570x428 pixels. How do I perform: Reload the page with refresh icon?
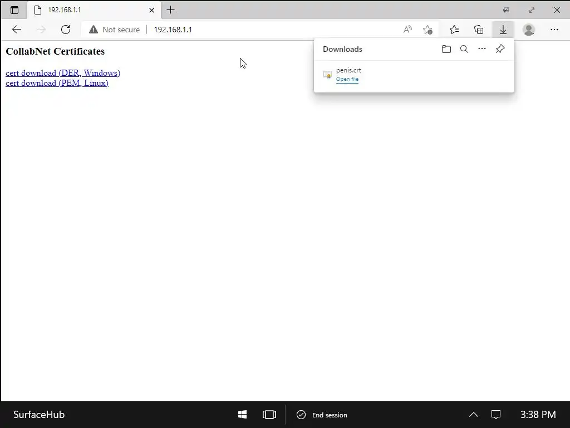(66, 30)
